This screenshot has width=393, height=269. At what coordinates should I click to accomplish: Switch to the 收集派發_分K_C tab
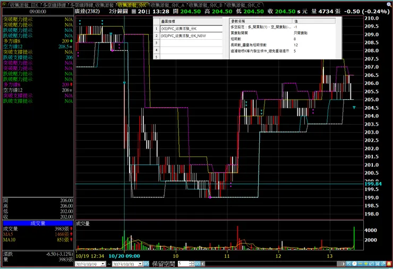click(244, 5)
